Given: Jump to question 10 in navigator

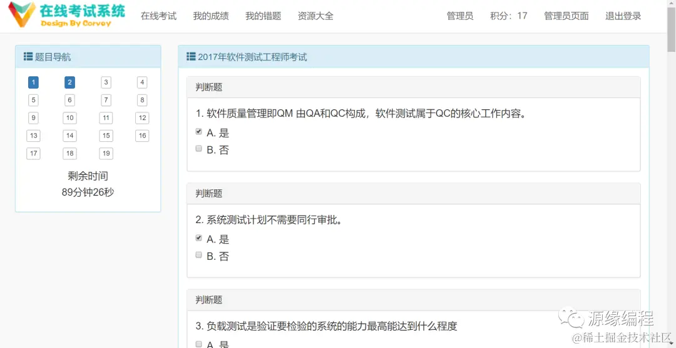Looking at the screenshot, I should pyautogui.click(x=70, y=118).
